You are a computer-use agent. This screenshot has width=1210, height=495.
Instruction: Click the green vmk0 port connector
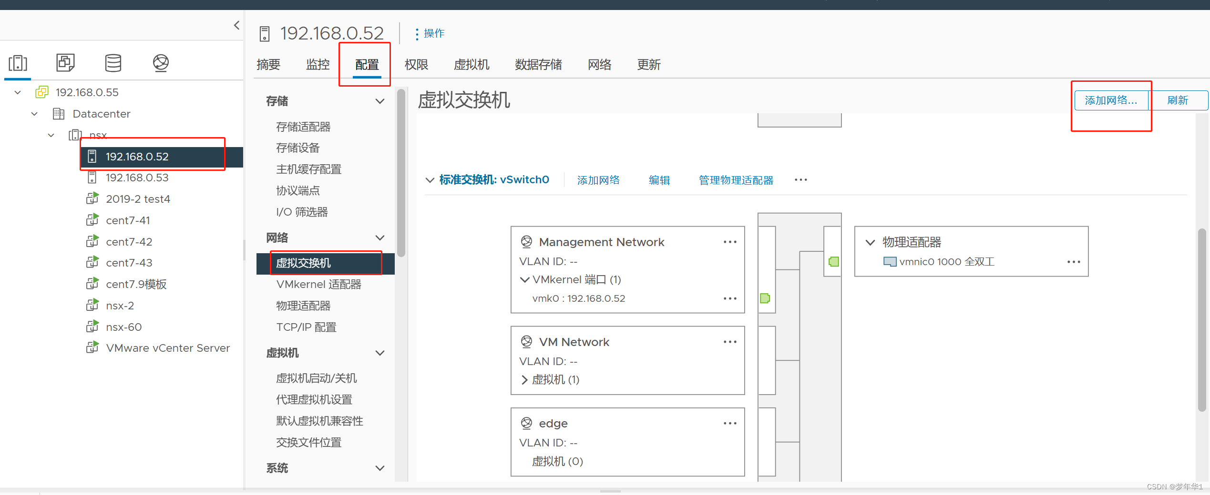(x=765, y=298)
